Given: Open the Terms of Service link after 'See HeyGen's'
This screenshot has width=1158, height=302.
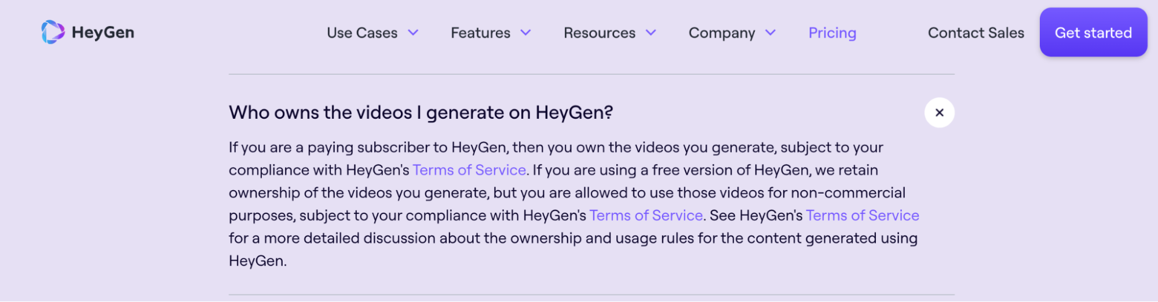Looking at the screenshot, I should point(862,216).
